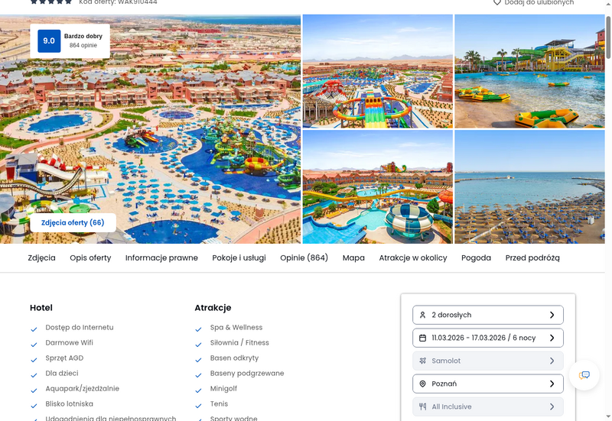Click the checkmark beside Darmowe Wifi

tap(34, 345)
